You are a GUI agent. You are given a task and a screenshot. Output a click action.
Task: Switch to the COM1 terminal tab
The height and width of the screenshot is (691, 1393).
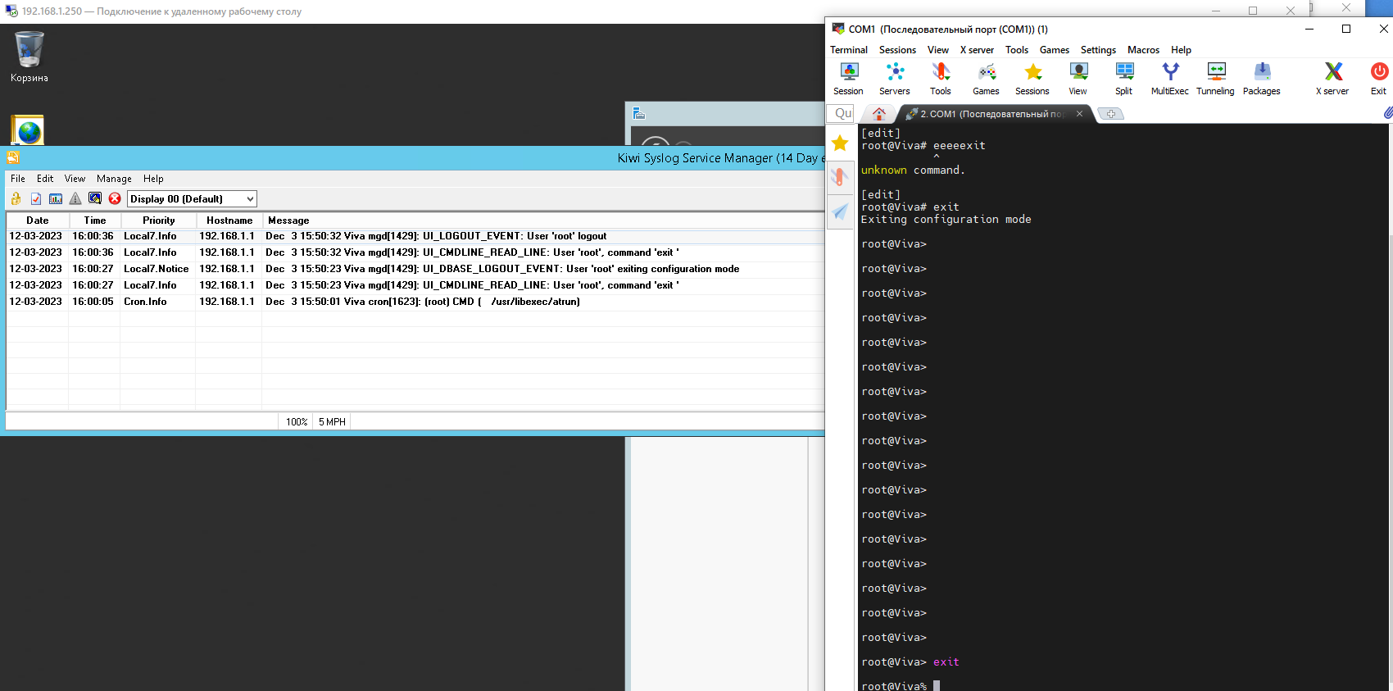point(991,114)
